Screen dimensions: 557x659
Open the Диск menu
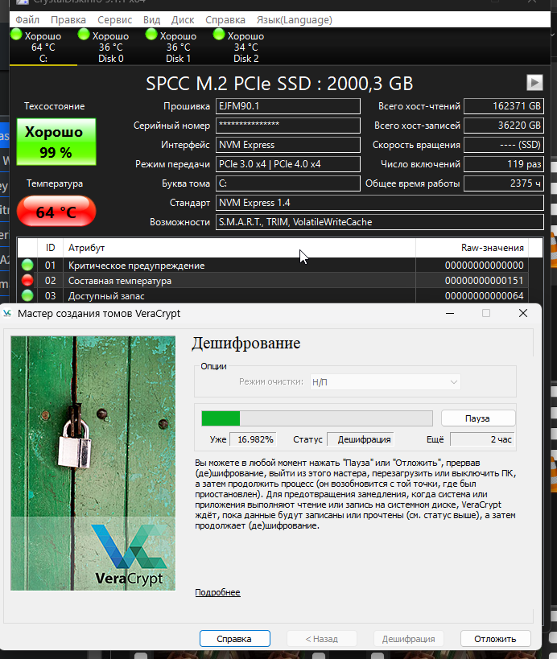183,20
